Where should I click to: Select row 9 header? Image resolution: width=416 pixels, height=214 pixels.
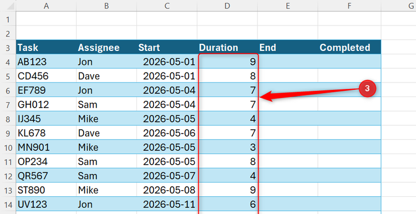click(8, 133)
